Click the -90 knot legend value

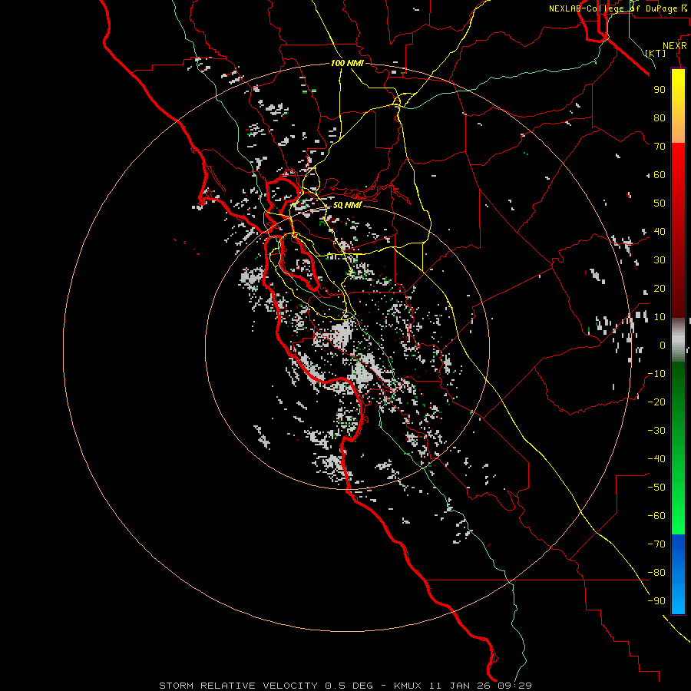(x=656, y=601)
